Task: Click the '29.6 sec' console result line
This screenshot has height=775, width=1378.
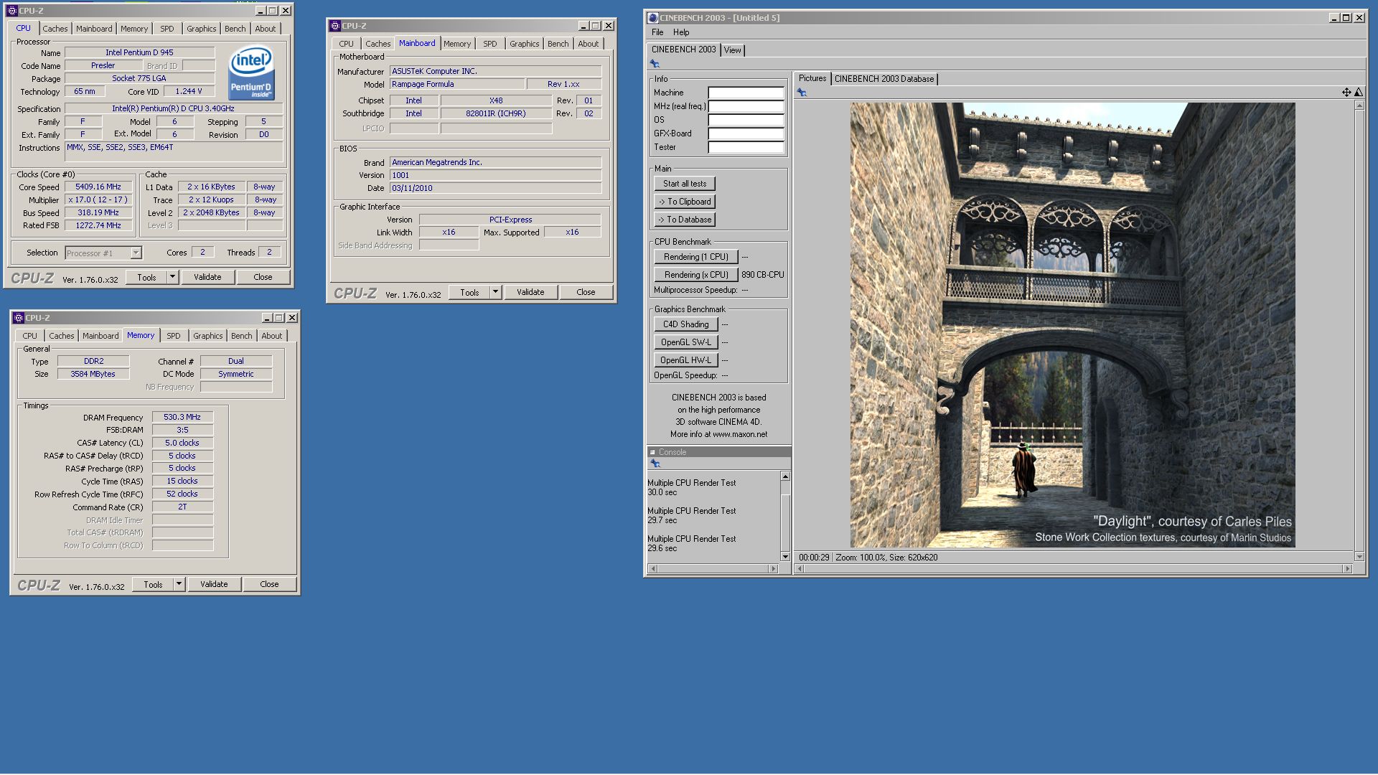Action: pyautogui.click(x=662, y=548)
